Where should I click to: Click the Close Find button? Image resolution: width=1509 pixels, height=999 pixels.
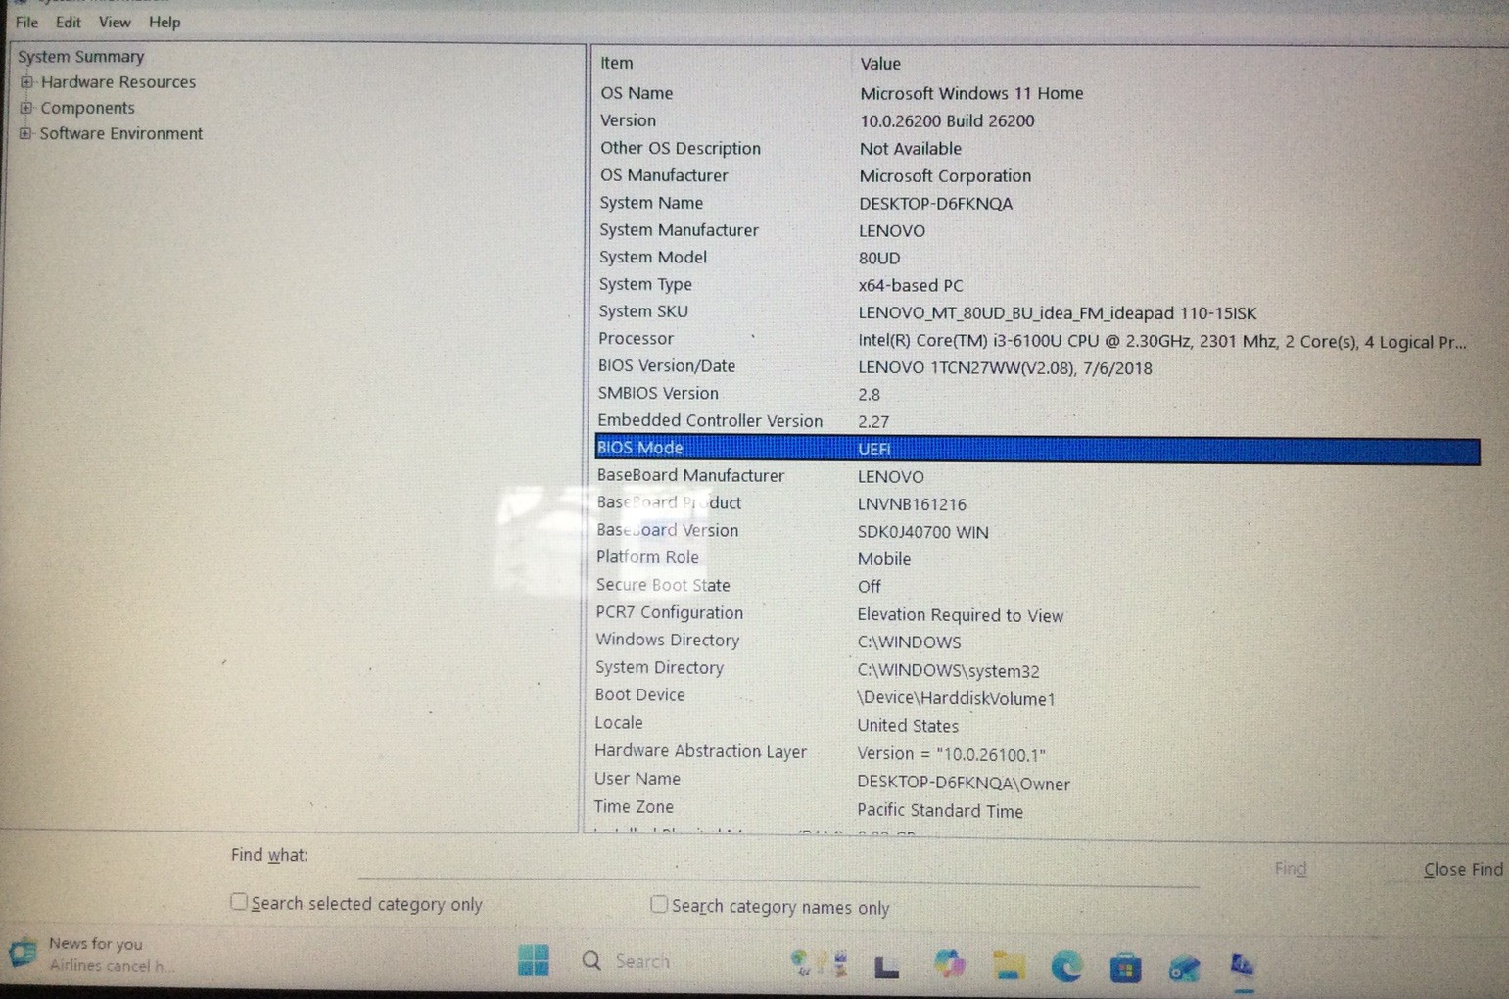[x=1463, y=869]
